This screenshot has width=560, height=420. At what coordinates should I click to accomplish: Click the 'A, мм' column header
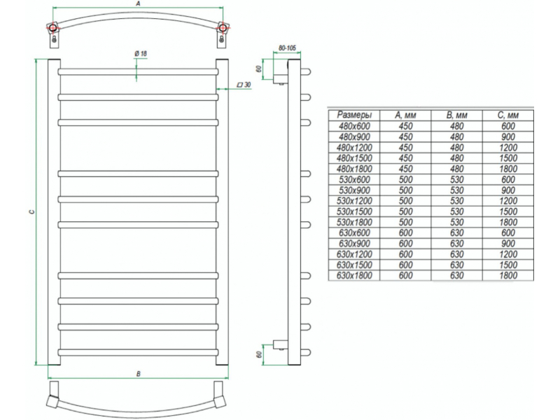(x=405, y=115)
